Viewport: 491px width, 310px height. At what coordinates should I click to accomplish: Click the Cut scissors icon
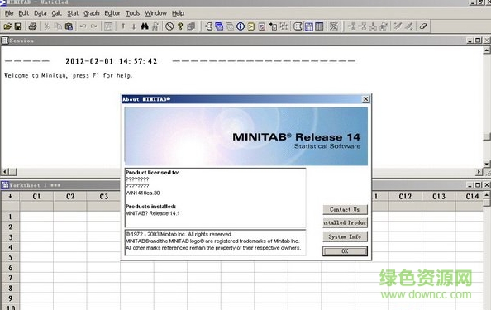point(46,26)
